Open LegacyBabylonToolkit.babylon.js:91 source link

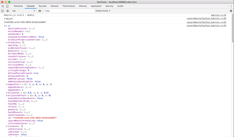(207, 22)
